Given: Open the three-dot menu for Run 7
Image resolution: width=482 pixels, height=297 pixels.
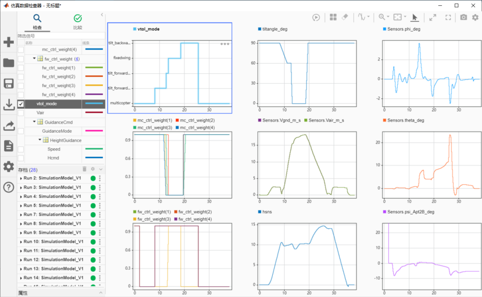Looking at the screenshot, I should tap(100, 214).
